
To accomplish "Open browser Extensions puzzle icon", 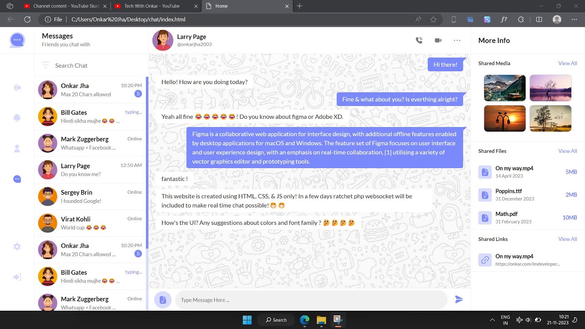I will pyautogui.click(x=521, y=20).
